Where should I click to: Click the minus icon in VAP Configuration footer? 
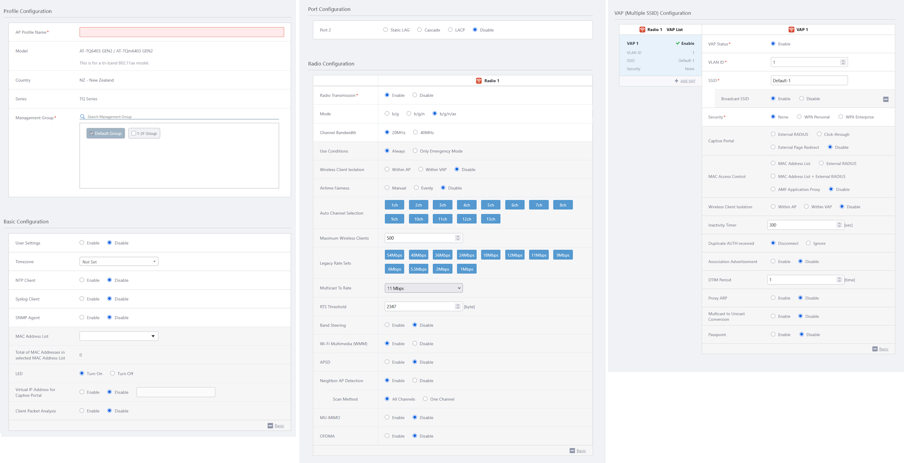875,349
